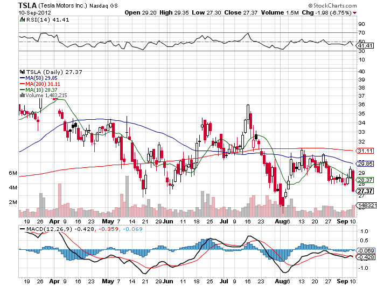Click the 90 label on RSI axis
This screenshot has height=286, width=377.
pyautogui.click(x=361, y=24)
